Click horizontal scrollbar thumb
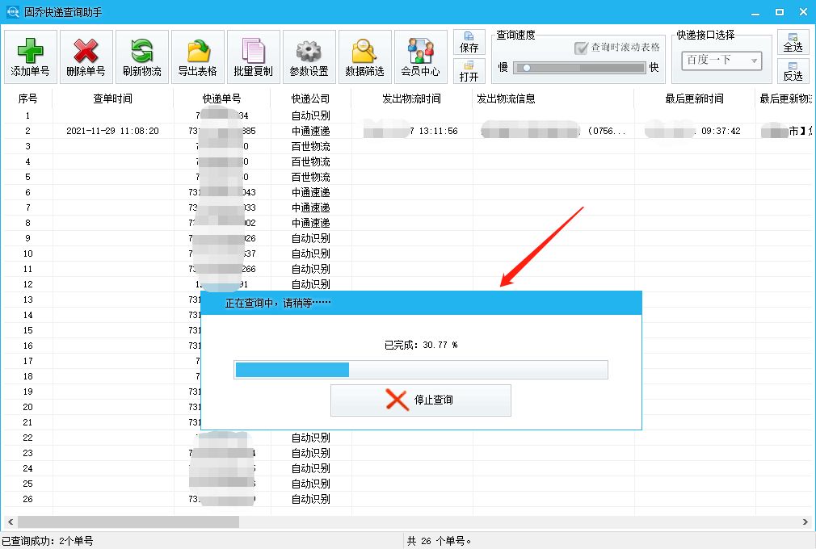The image size is (816, 549). tap(128, 522)
